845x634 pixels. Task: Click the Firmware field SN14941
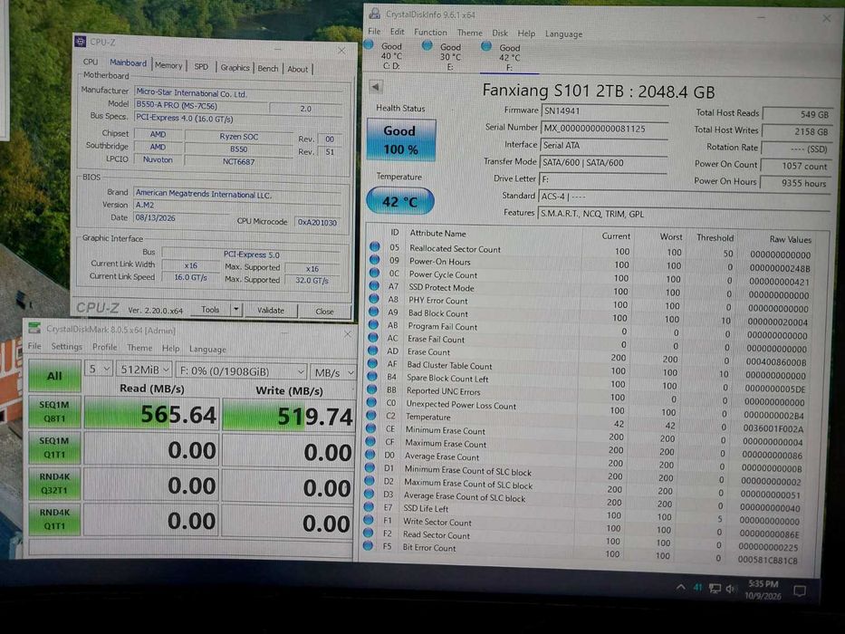pos(605,110)
